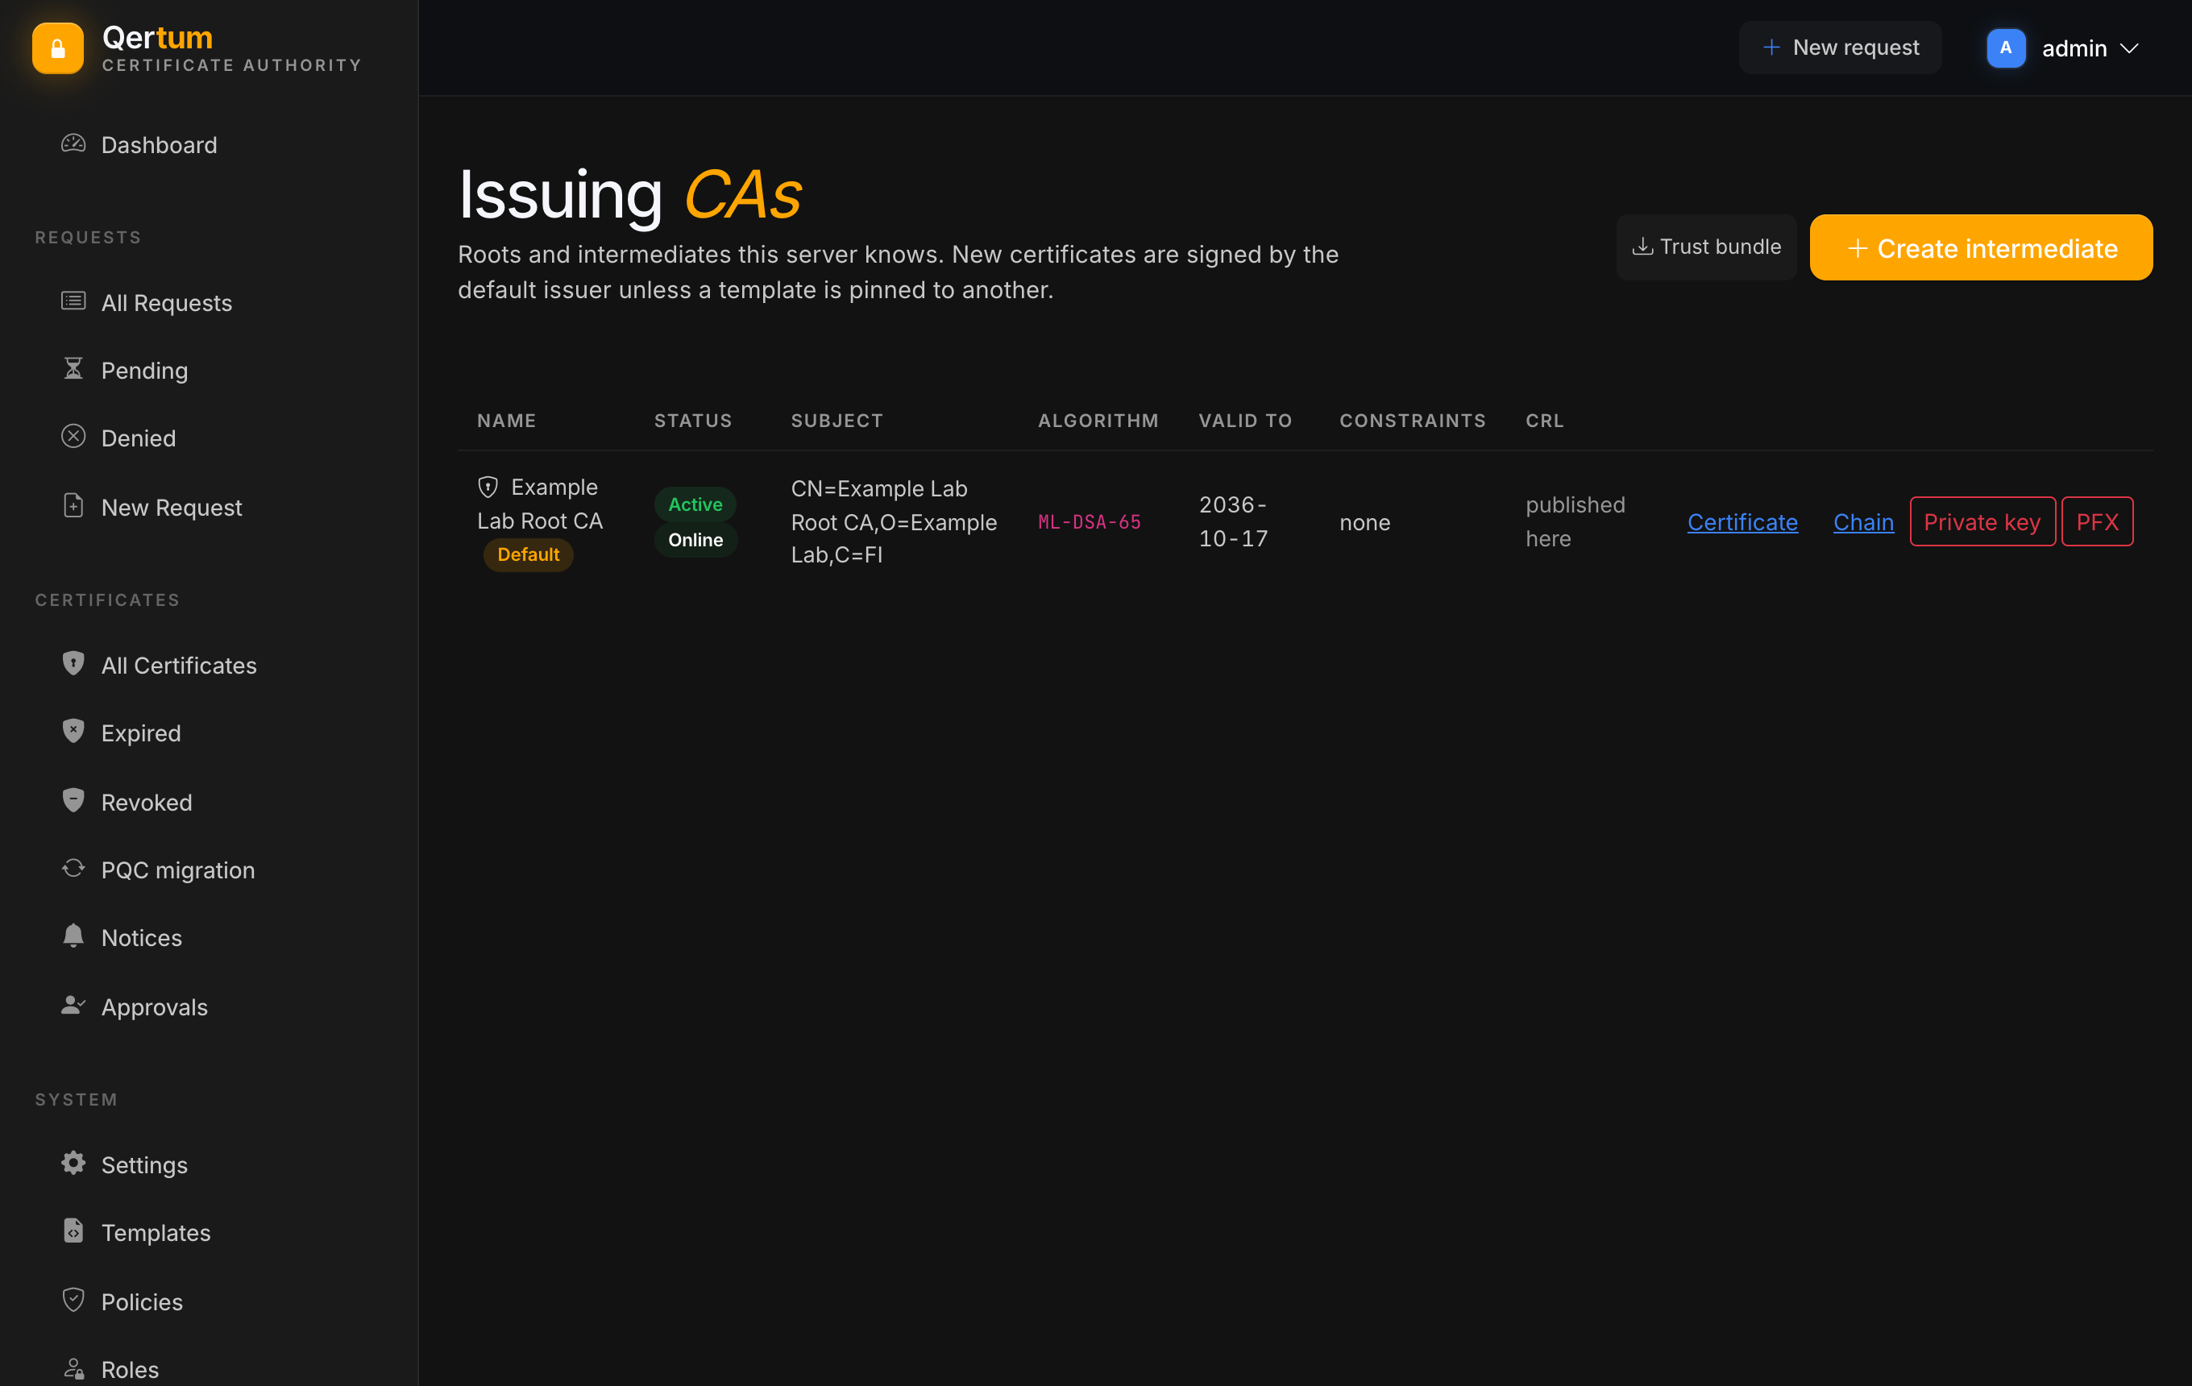
Task: Download the Private key
Action: (x=1982, y=521)
